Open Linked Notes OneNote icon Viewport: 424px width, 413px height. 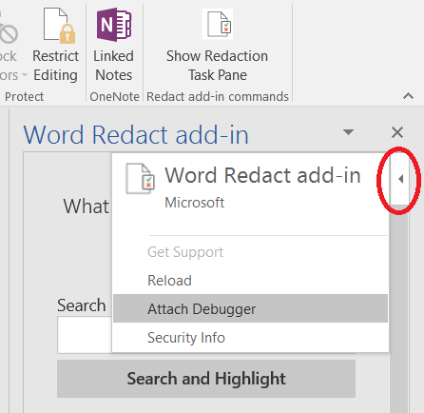114,25
